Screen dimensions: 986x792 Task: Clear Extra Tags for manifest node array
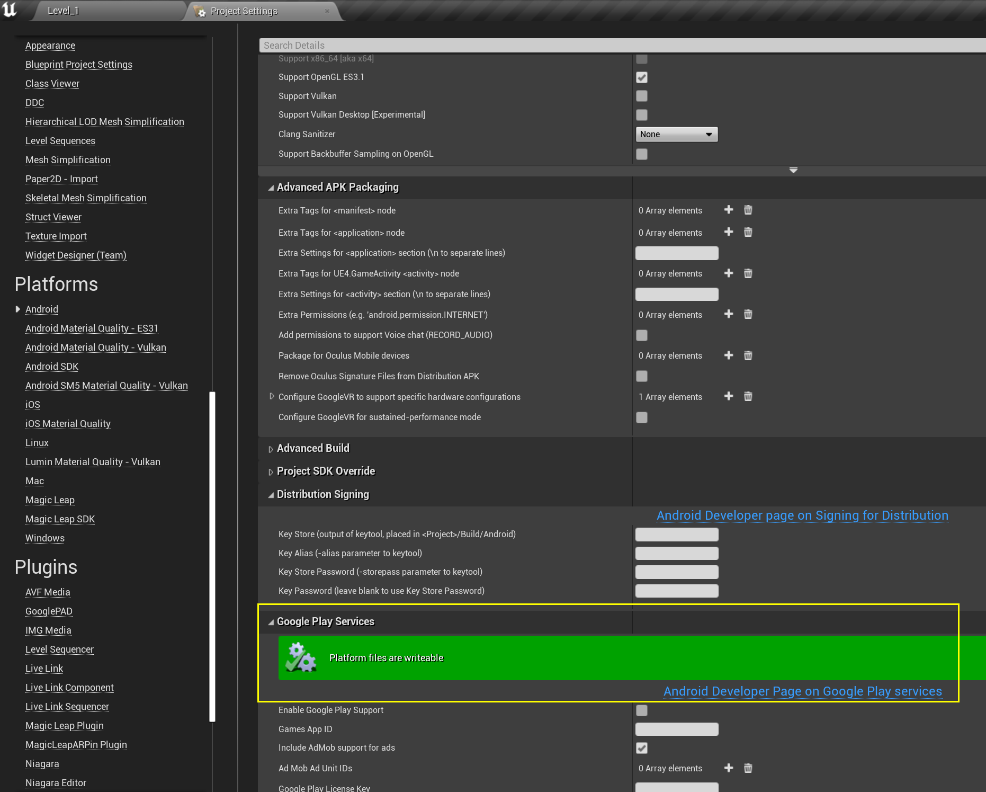click(x=748, y=210)
